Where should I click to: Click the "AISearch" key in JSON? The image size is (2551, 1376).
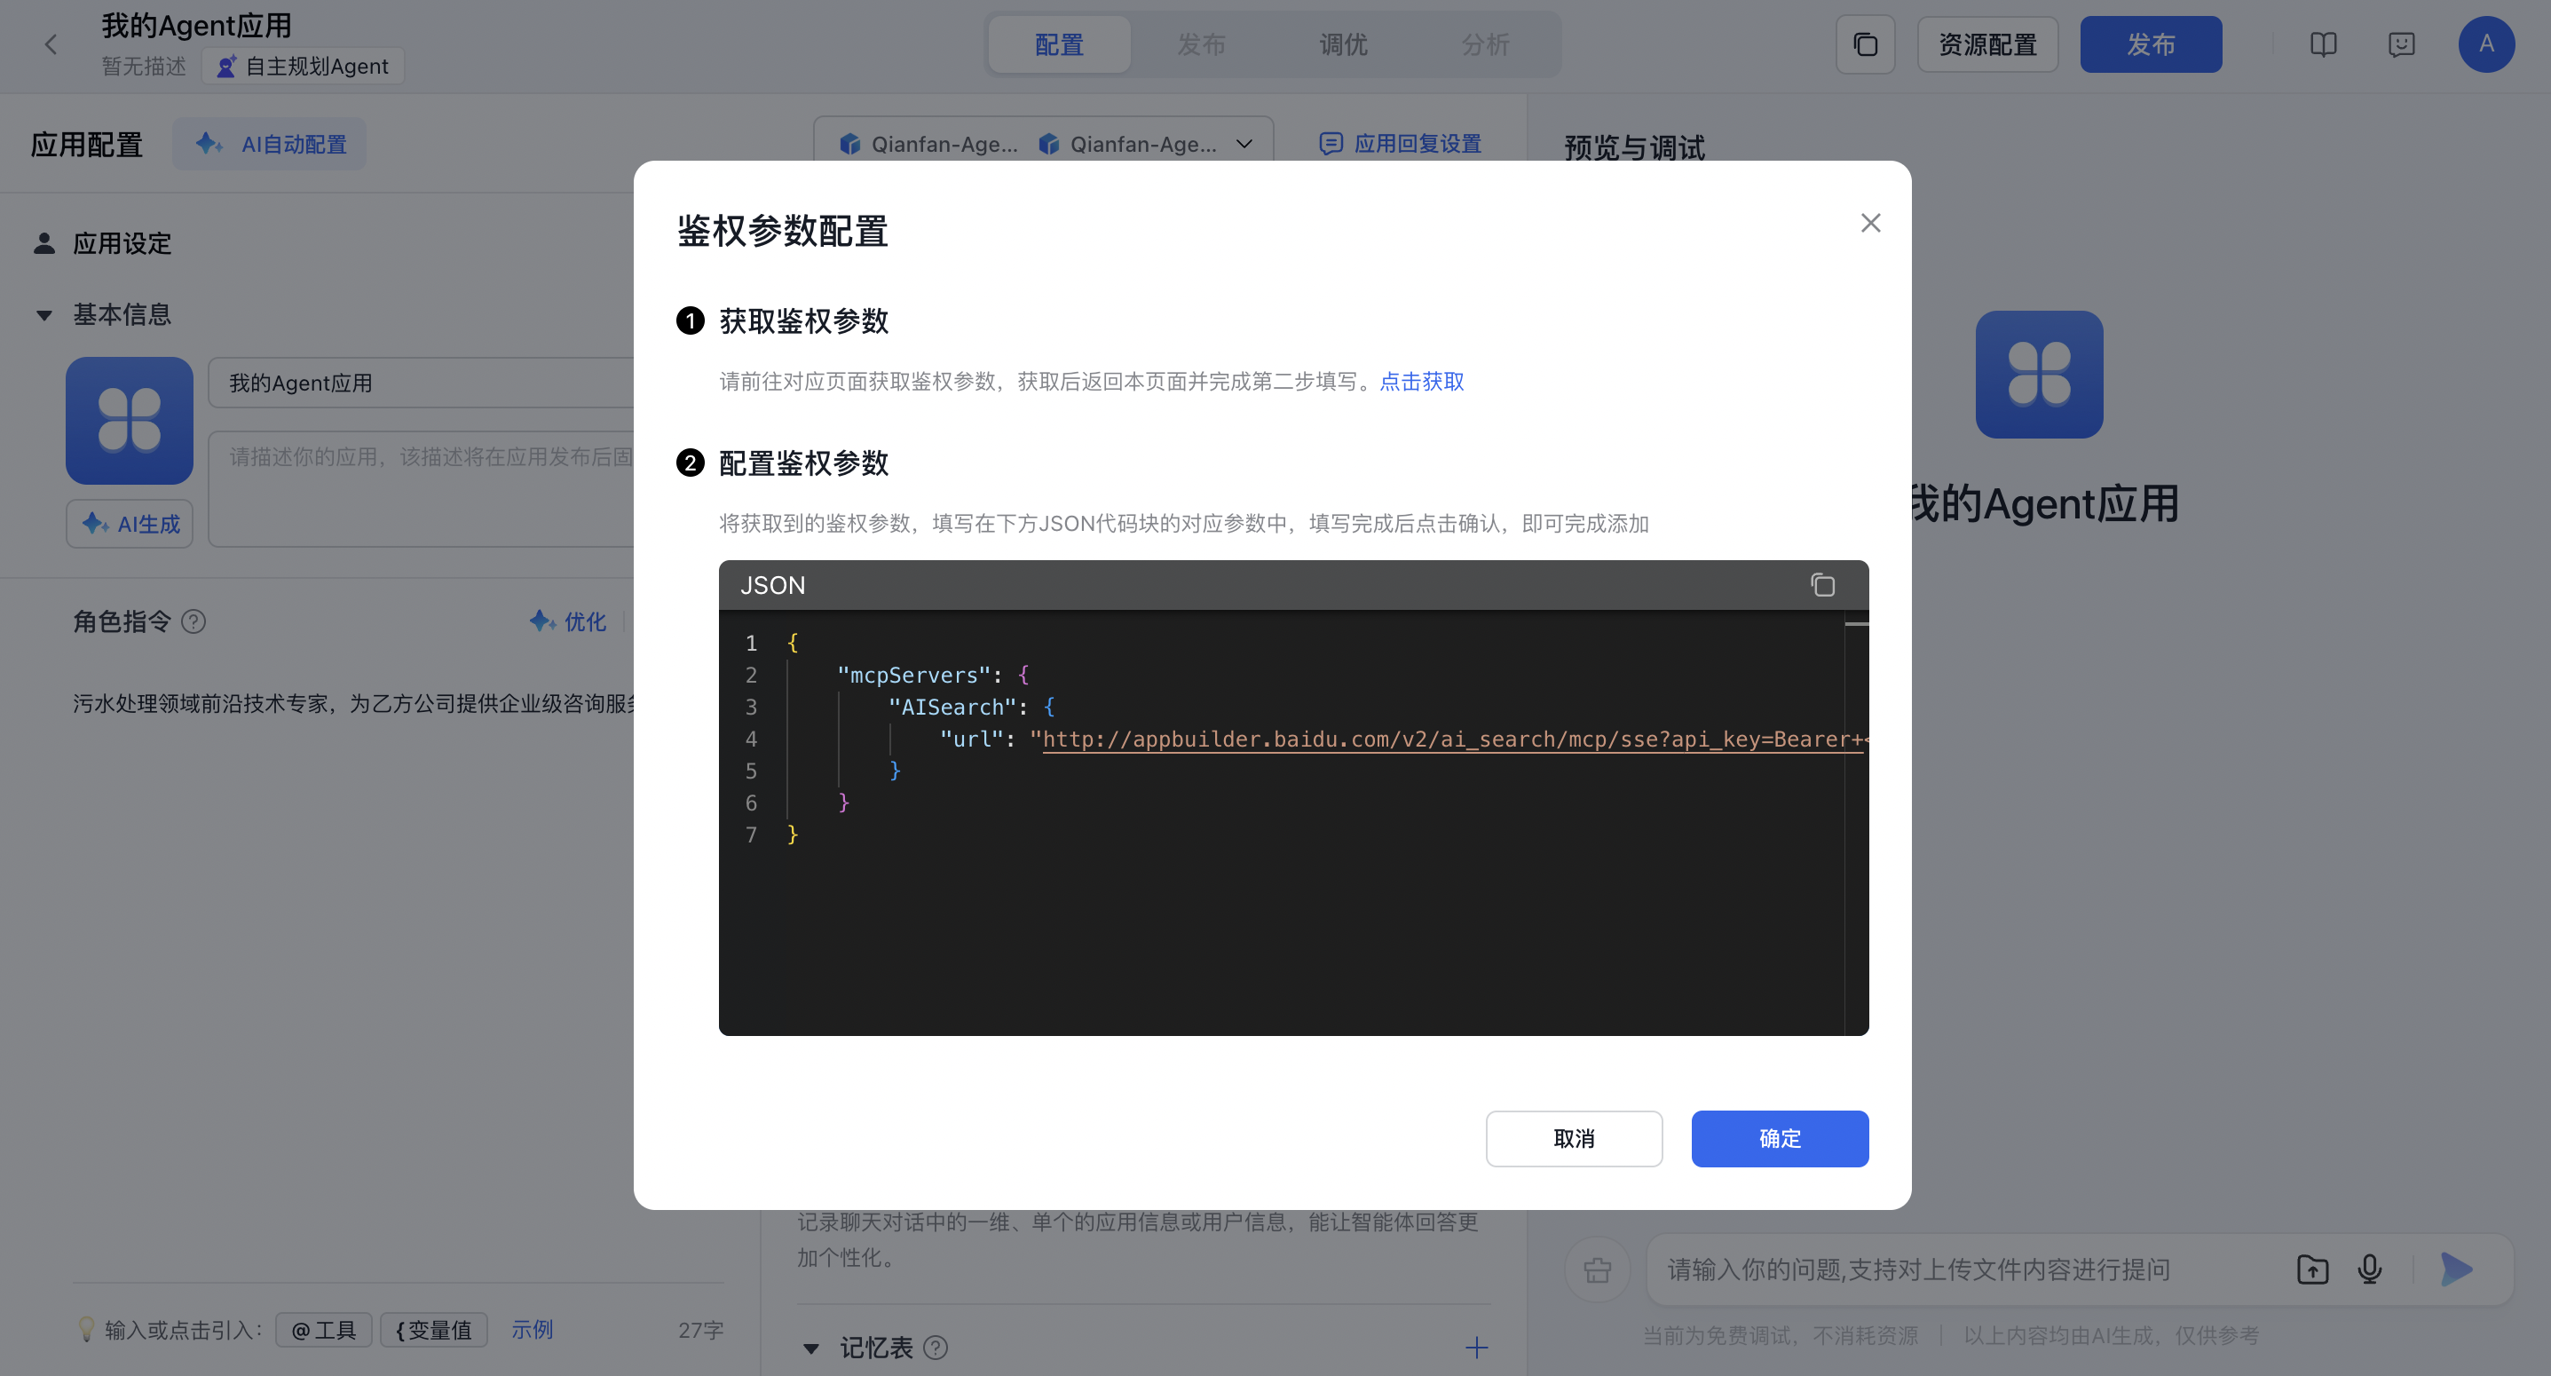(x=952, y=708)
